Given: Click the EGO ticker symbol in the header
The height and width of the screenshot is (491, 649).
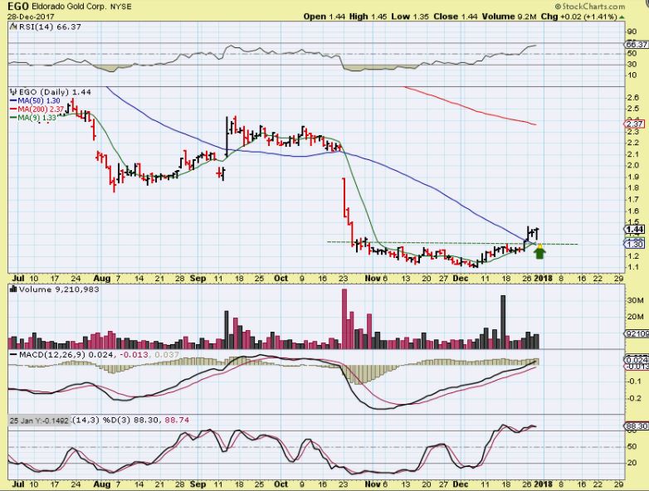Looking at the screenshot, I should pyautogui.click(x=18, y=6).
